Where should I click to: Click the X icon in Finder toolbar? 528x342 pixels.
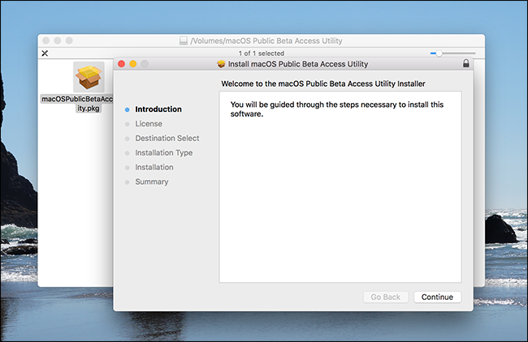click(45, 53)
